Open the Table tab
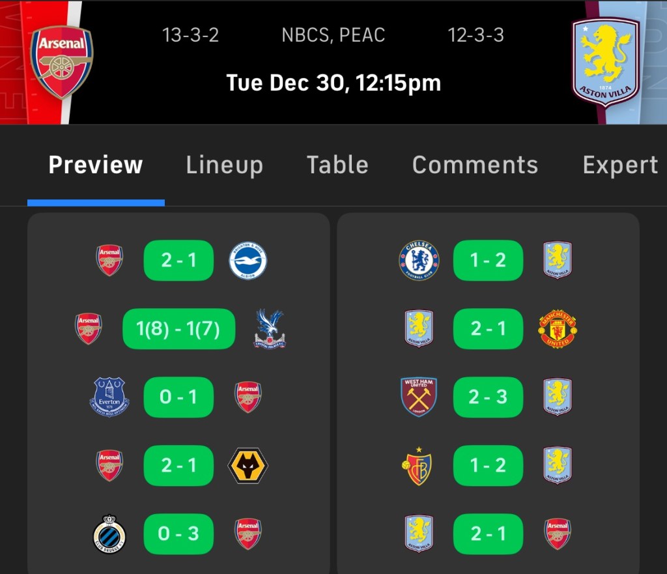Viewport: 667px width, 574px height. [x=337, y=165]
